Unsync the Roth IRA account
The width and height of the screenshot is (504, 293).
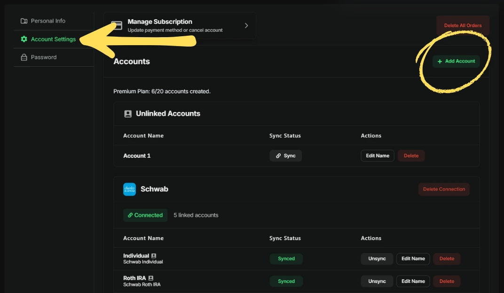point(377,281)
